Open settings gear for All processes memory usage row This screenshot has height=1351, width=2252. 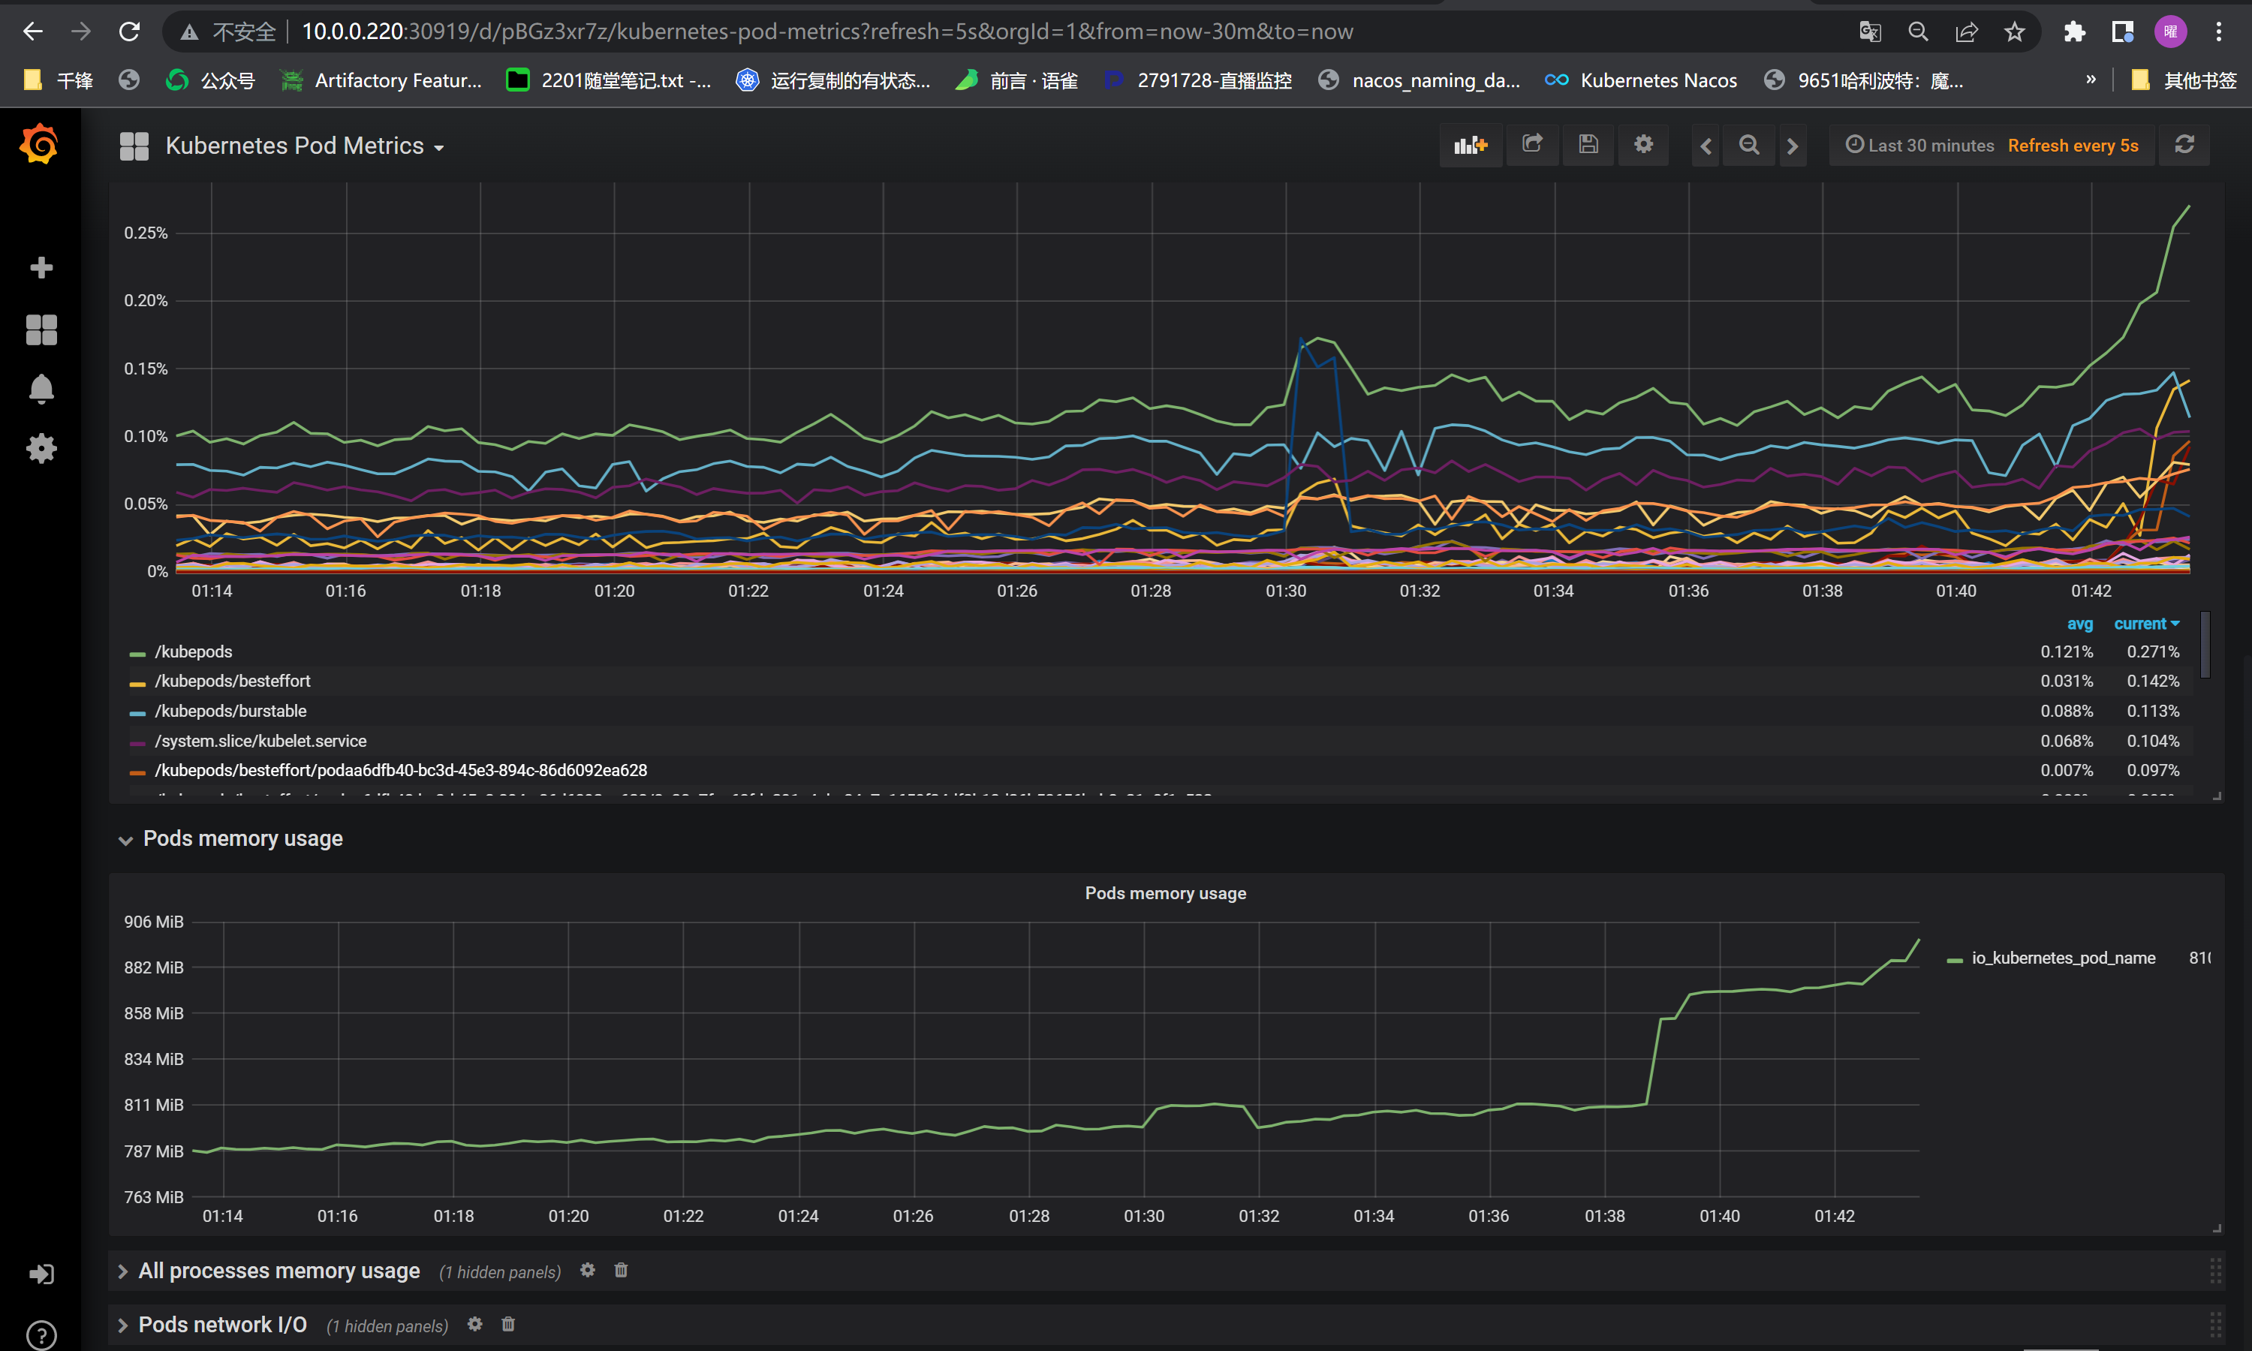click(588, 1270)
